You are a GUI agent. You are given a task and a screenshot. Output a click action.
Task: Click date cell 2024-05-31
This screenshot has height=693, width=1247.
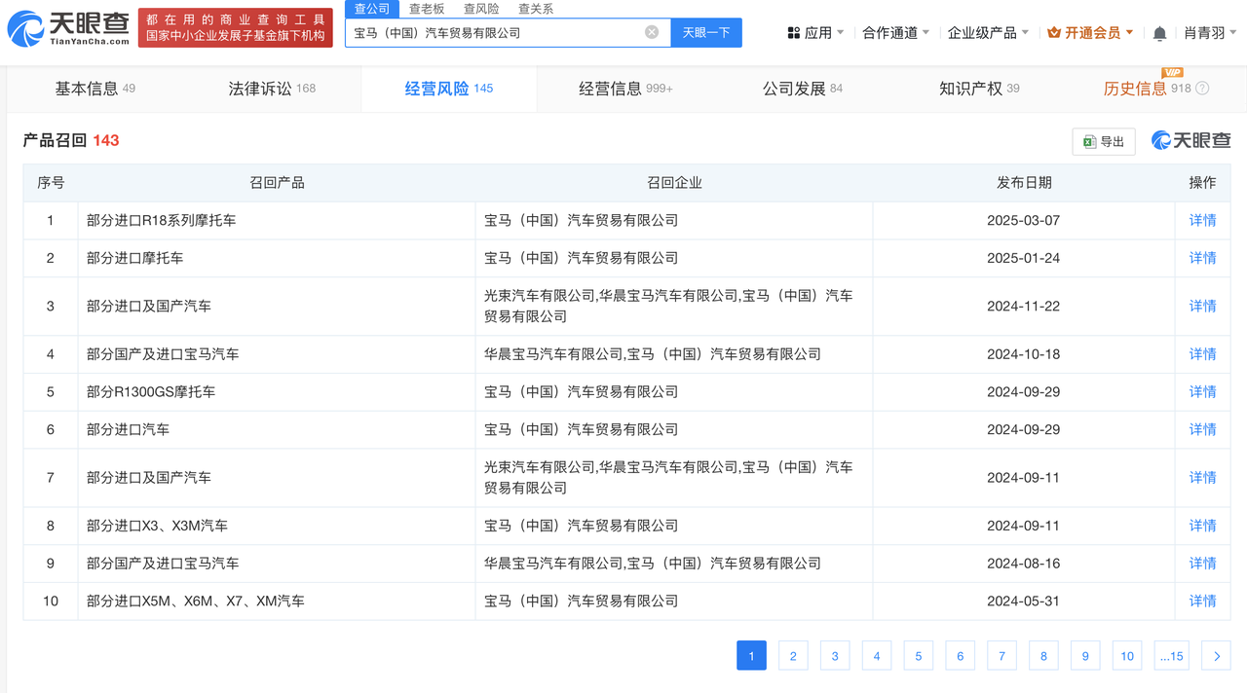click(x=1023, y=602)
